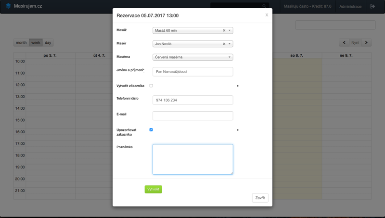Viewport: 385px width, 218px height.
Task: Open the Masér dropdown list
Action: (x=230, y=44)
